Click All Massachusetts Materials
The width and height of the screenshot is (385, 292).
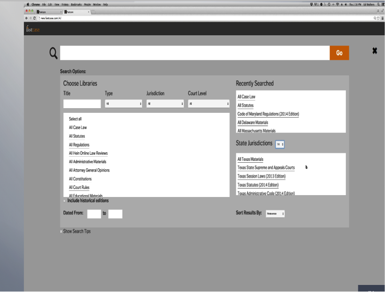[x=256, y=131]
